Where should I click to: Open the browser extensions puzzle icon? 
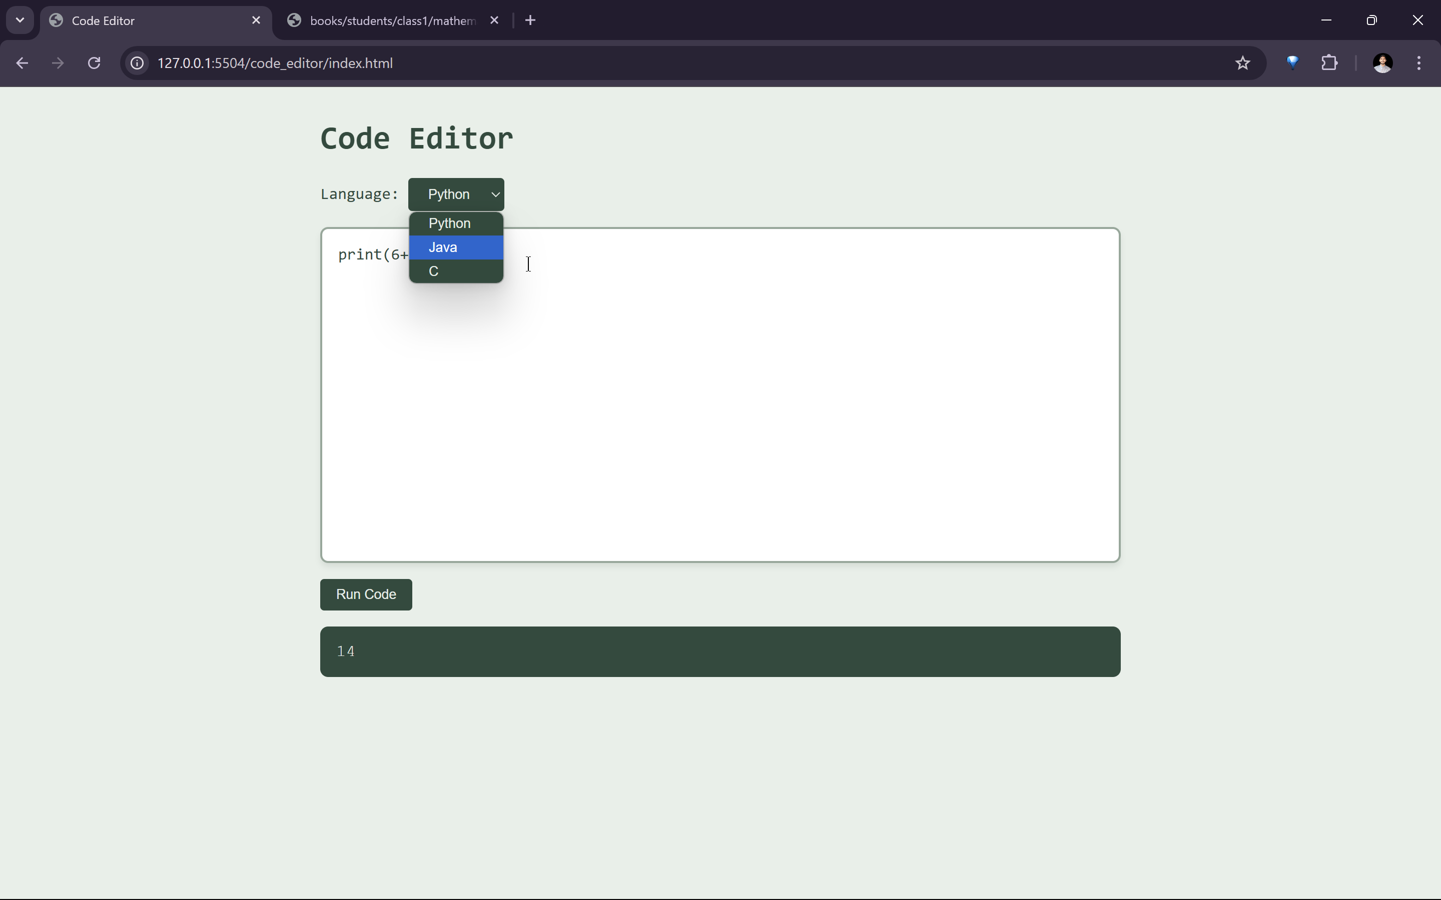pyautogui.click(x=1329, y=63)
